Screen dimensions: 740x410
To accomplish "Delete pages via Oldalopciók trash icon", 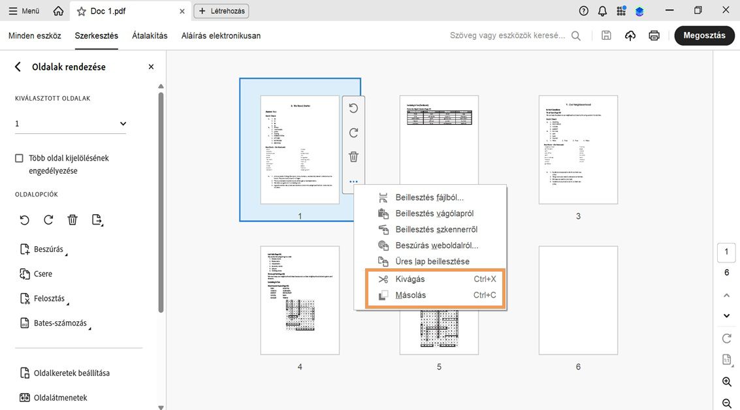I will pyautogui.click(x=72, y=220).
